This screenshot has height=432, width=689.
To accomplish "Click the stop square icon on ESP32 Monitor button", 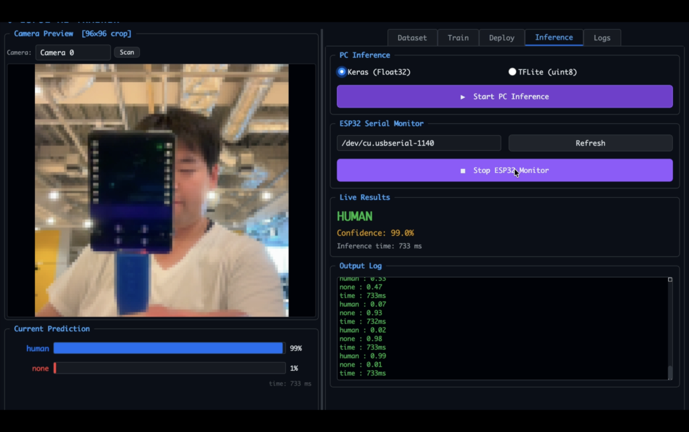I will pos(463,170).
